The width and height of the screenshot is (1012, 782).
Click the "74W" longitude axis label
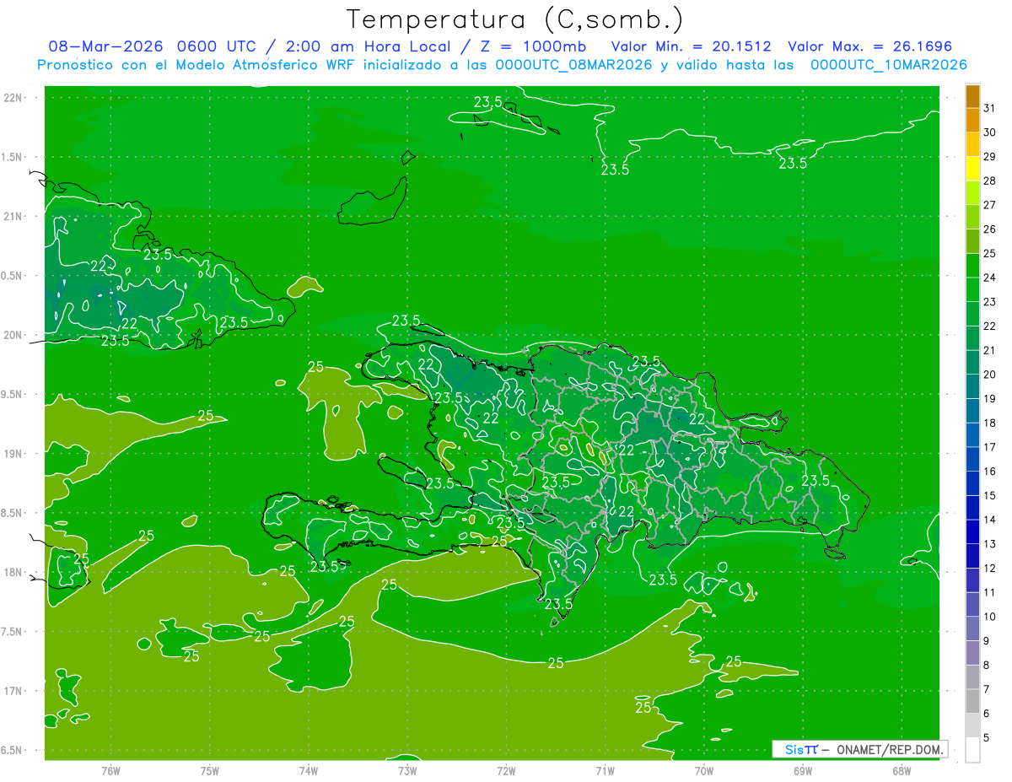[309, 770]
